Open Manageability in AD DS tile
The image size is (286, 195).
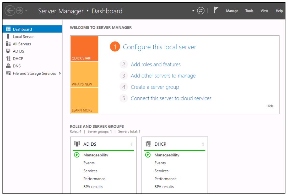click(96, 155)
